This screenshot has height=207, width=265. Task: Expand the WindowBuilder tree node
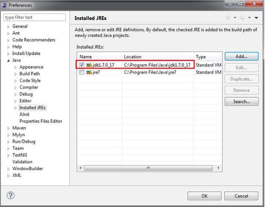[8, 169]
